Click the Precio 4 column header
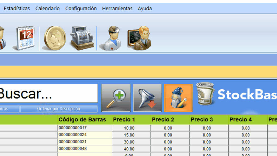 248,119
